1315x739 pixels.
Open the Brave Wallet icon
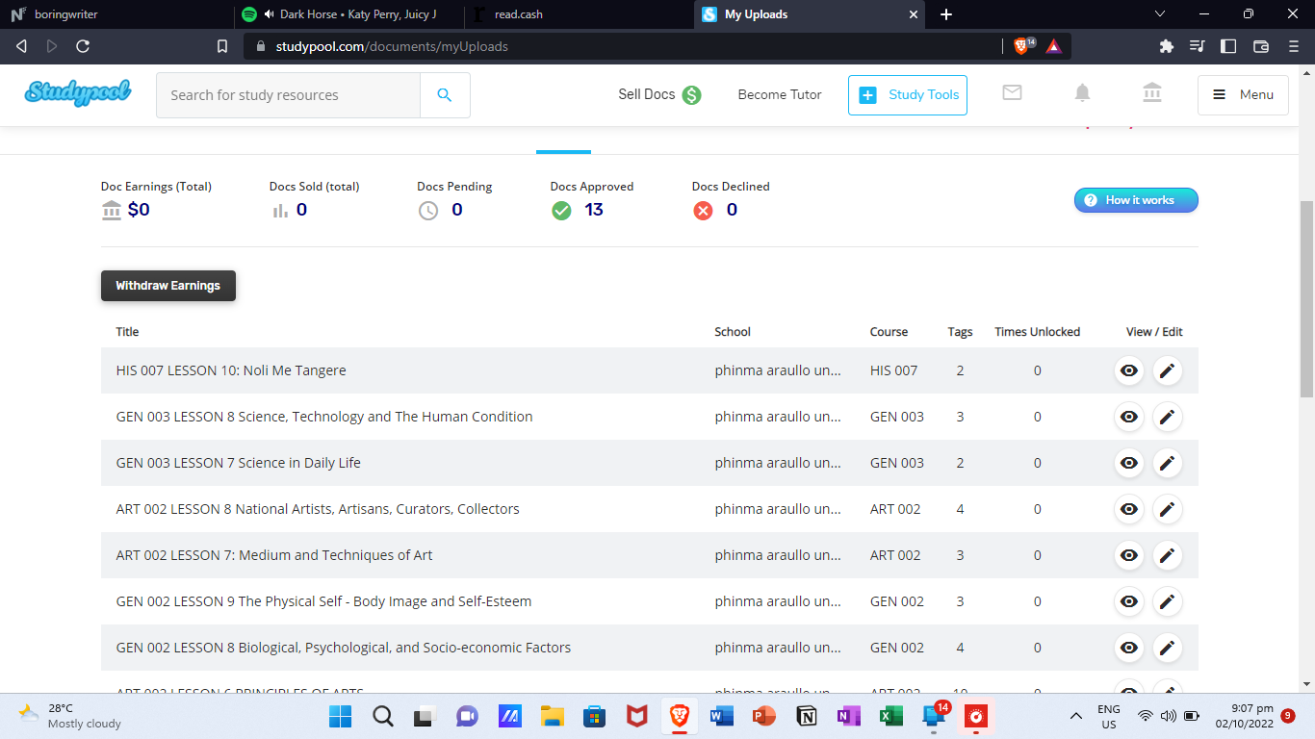tap(1261, 46)
